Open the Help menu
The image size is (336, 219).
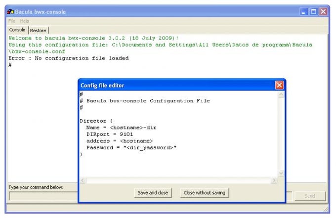pyautogui.click(x=24, y=21)
